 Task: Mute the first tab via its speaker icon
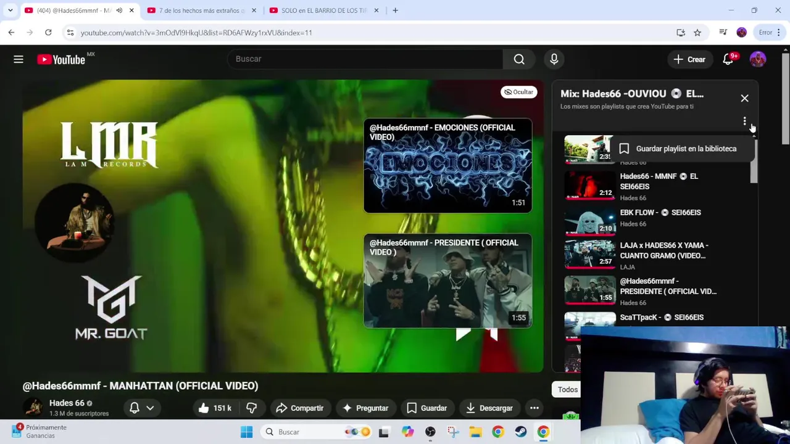click(119, 10)
